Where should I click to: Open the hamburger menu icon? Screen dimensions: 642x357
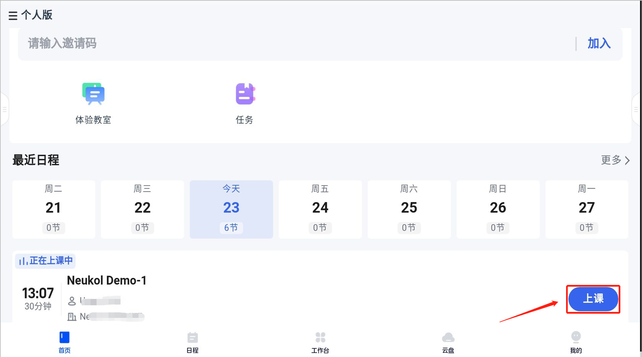[13, 15]
